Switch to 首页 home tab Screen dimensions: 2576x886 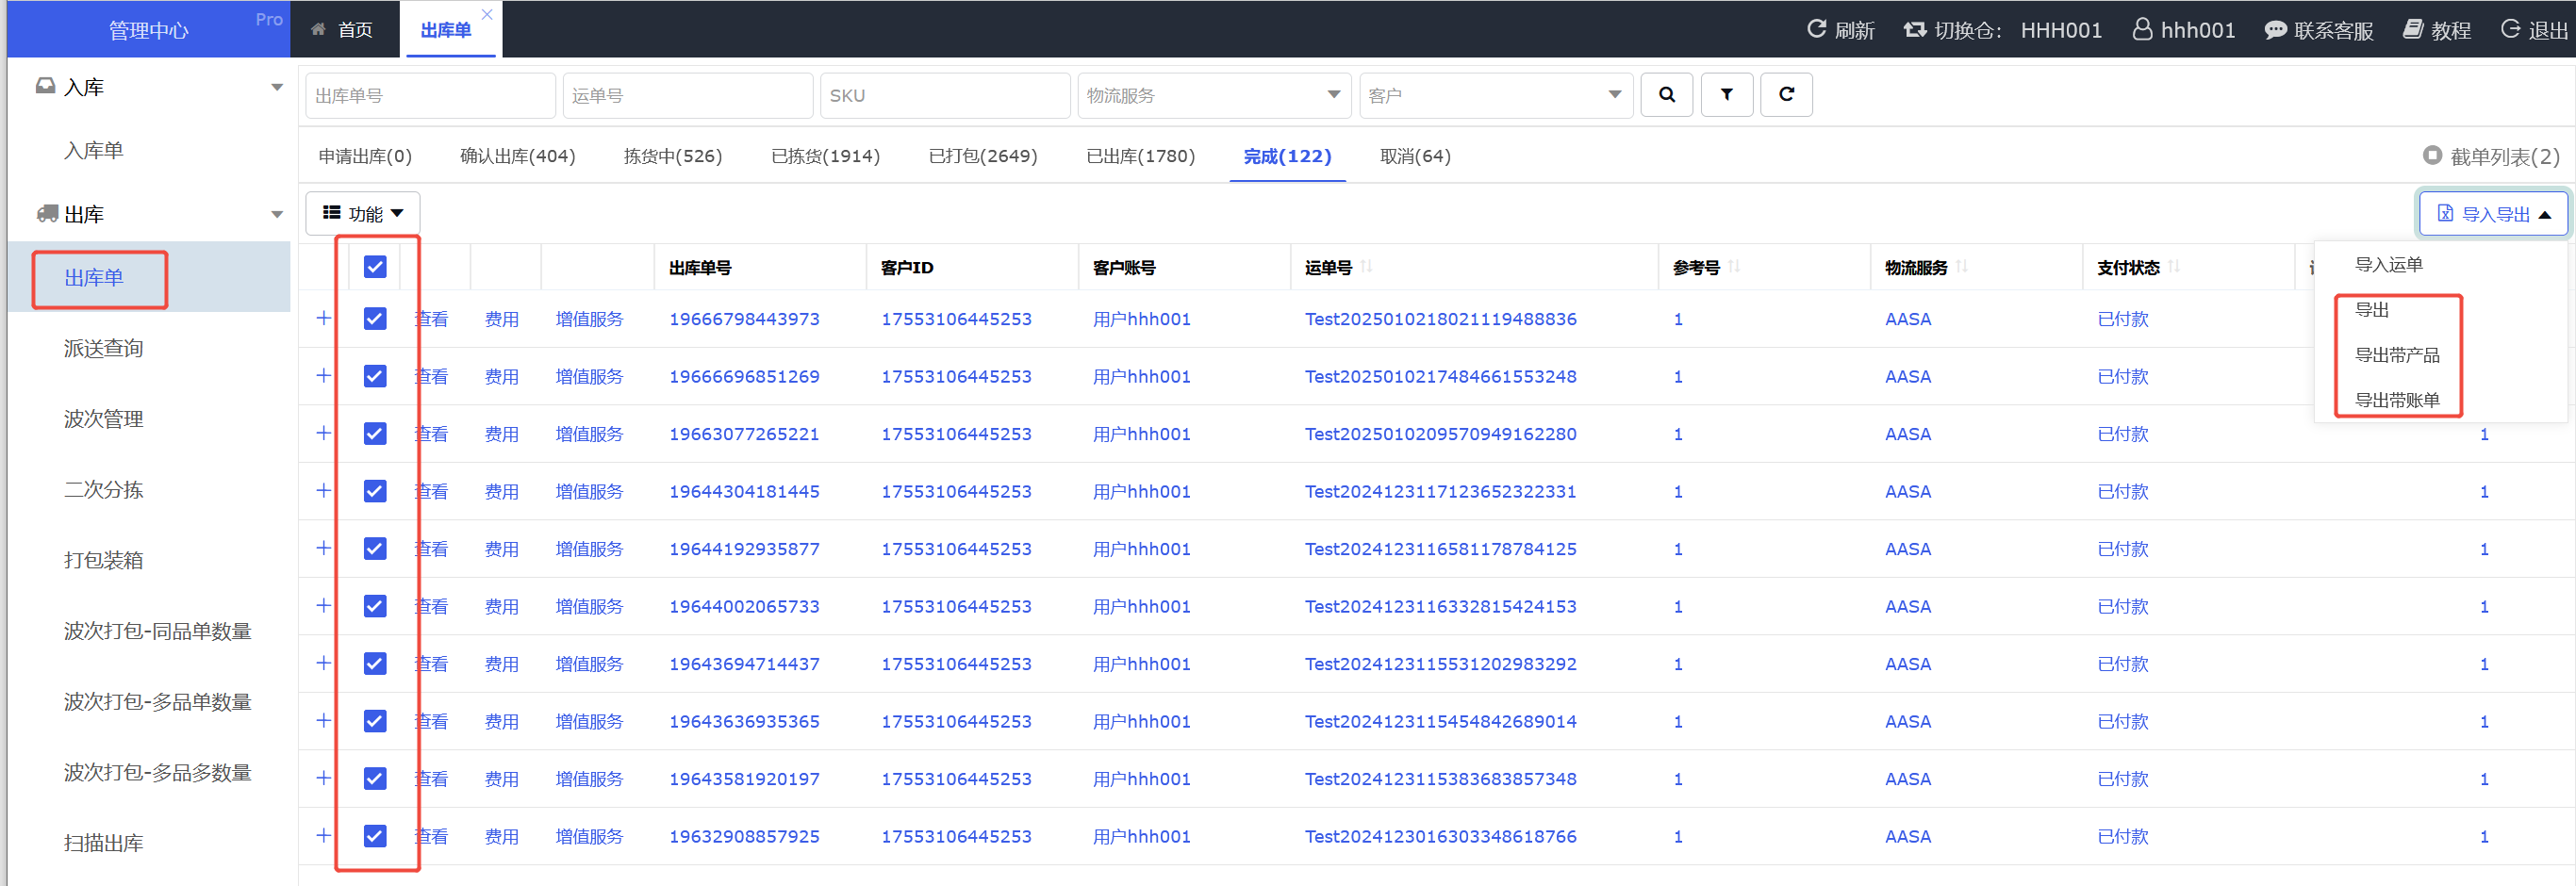[343, 30]
